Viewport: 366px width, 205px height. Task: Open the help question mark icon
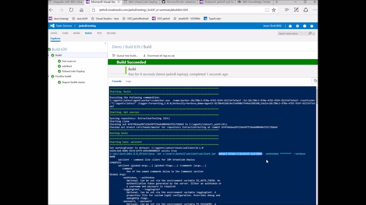312,26
